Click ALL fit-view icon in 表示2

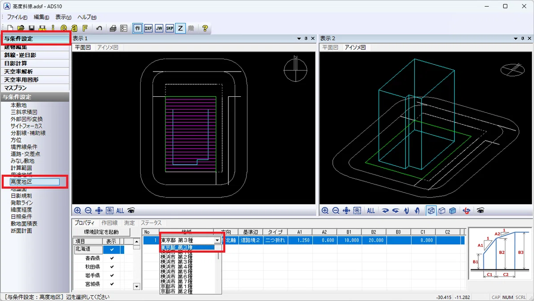(371, 211)
